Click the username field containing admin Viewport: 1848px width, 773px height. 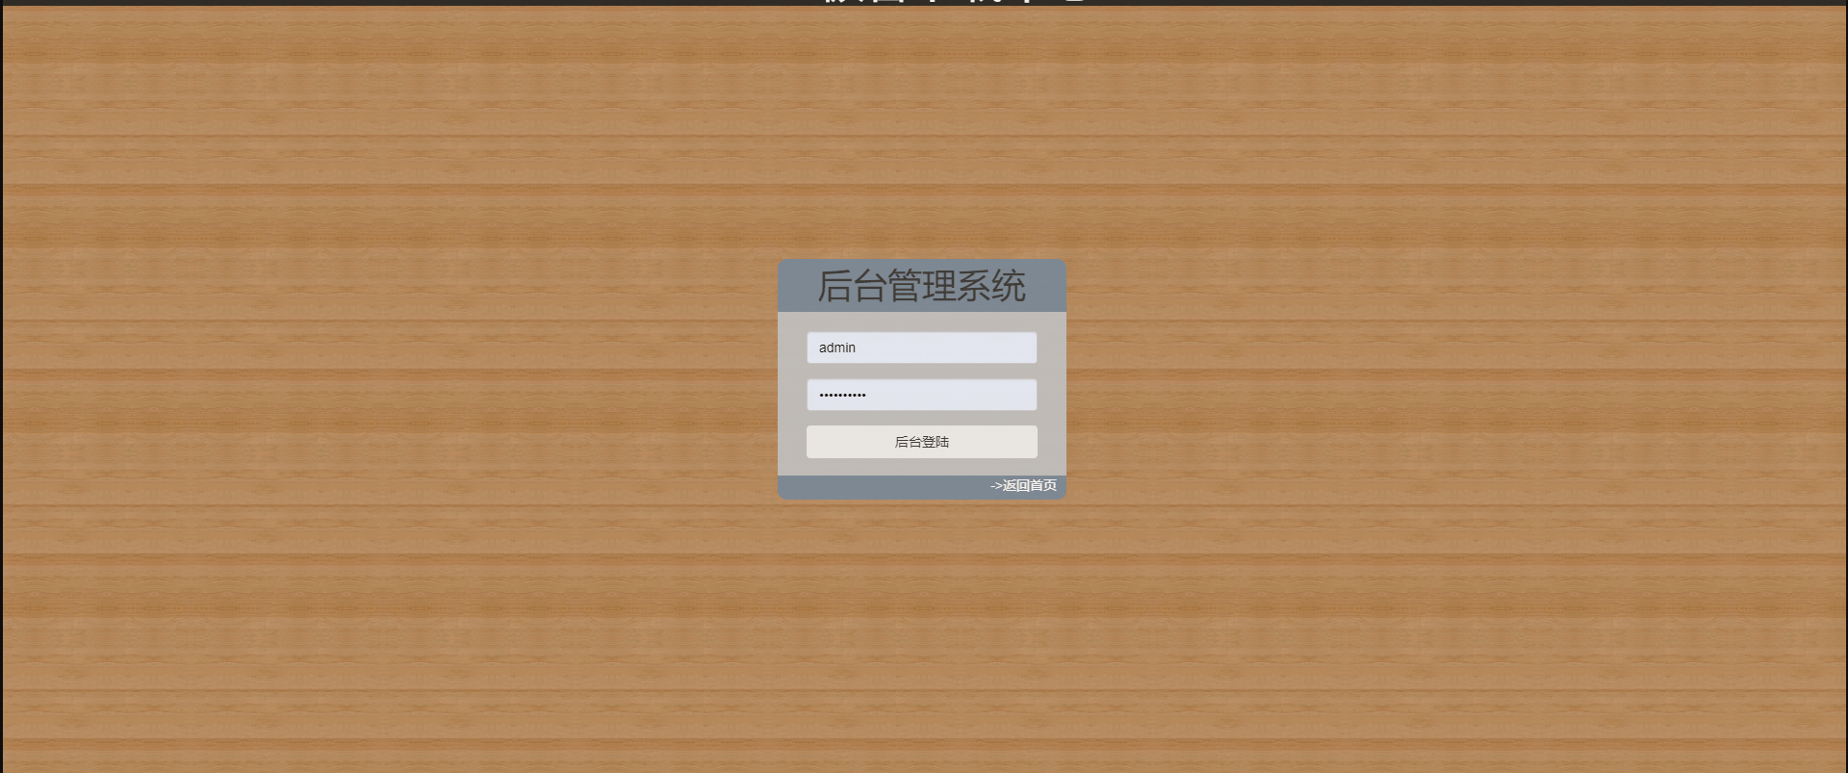(921, 348)
